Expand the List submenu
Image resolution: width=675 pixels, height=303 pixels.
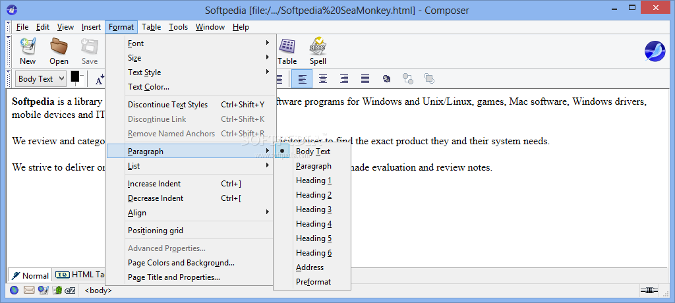190,166
